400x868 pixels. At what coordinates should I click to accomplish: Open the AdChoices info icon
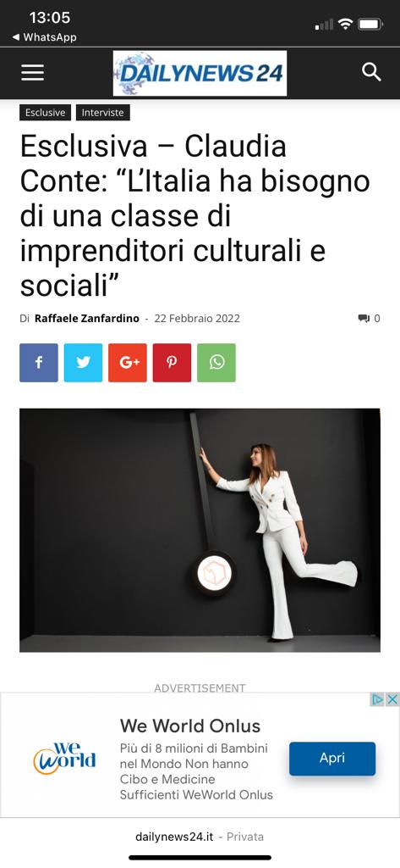click(x=378, y=699)
